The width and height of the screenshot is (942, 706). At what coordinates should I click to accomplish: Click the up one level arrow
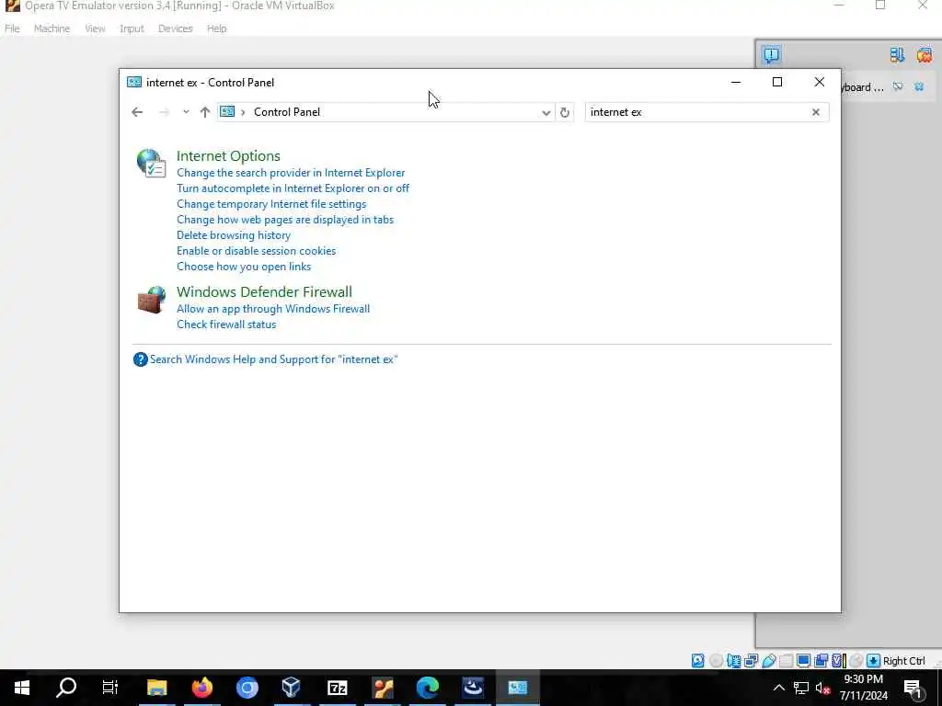click(205, 112)
